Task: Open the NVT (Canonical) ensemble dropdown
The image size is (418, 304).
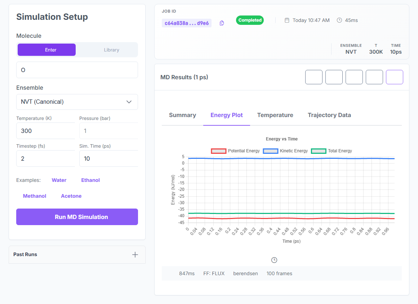Action: (x=77, y=102)
